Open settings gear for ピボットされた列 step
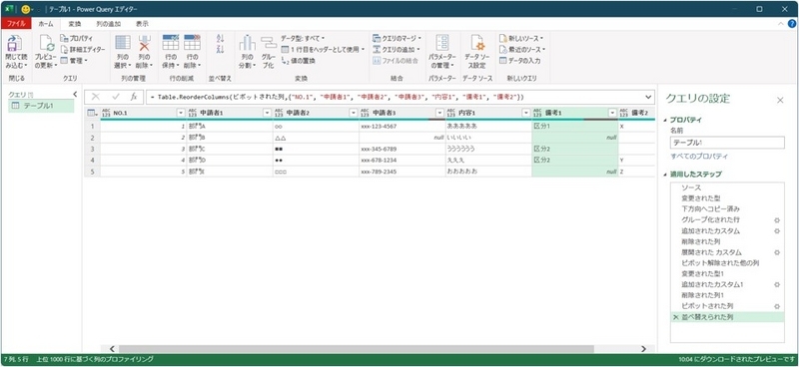 [x=777, y=306]
